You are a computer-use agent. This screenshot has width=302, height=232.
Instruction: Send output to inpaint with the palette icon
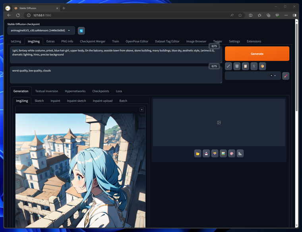click(x=232, y=154)
